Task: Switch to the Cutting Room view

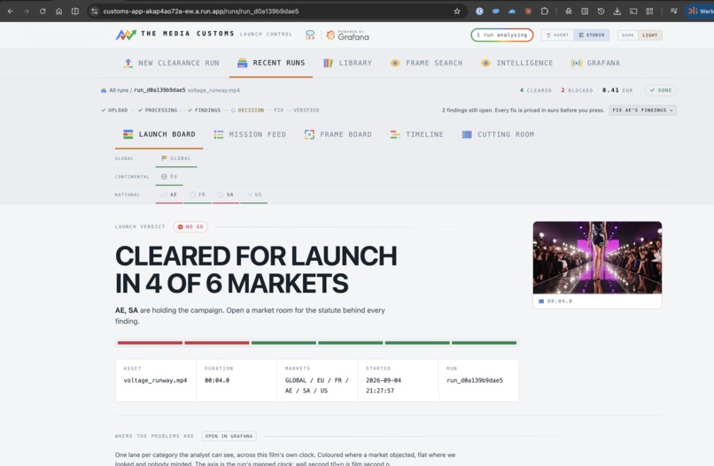Action: click(x=498, y=134)
